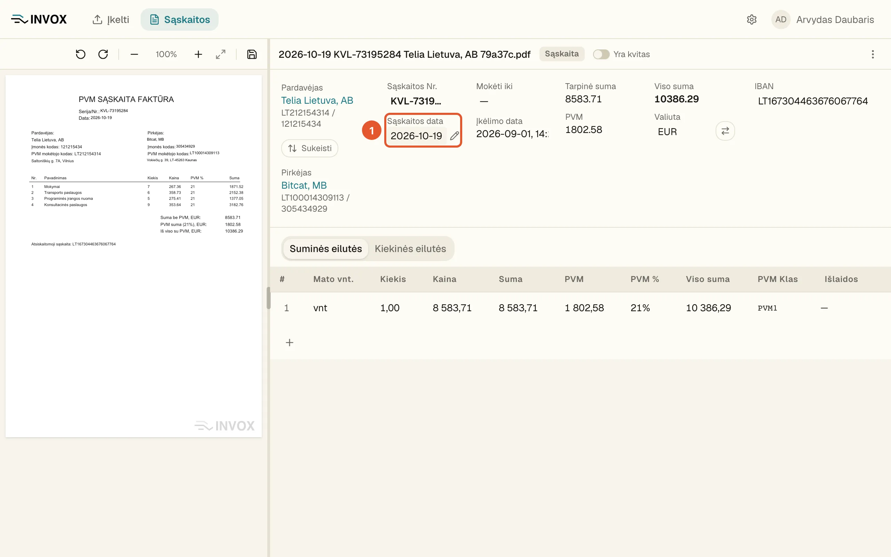Click the Kiekis column header
This screenshot has height=557, width=891.
(393, 279)
